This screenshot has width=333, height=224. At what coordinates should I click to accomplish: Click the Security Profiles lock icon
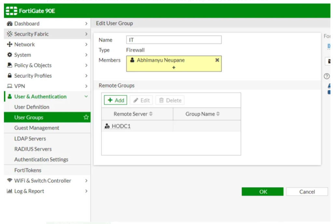click(9, 75)
